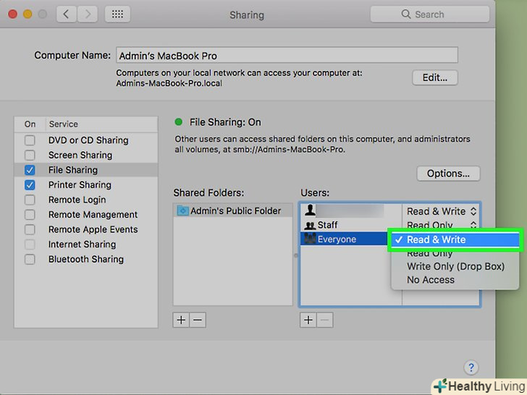Select Remote Login service row
527x395 pixels.
pos(85,200)
